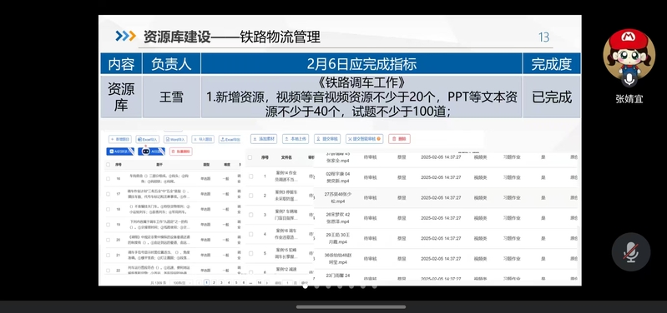Click the 提交审核 button
Viewport: 667px width, 313px height.
pyautogui.click(x=326, y=139)
